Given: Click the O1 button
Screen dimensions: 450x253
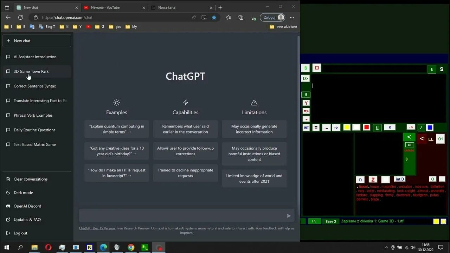Looking at the screenshot, I should [440, 139].
